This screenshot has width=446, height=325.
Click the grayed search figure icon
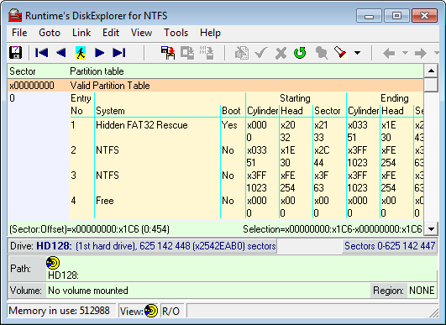point(322,53)
